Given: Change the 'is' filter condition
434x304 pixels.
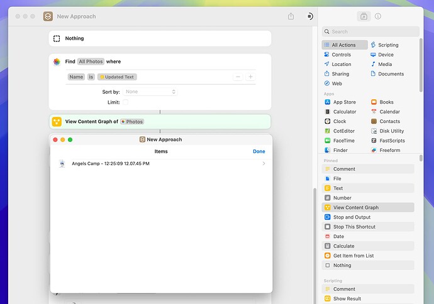Looking at the screenshot, I should pyautogui.click(x=91, y=77).
